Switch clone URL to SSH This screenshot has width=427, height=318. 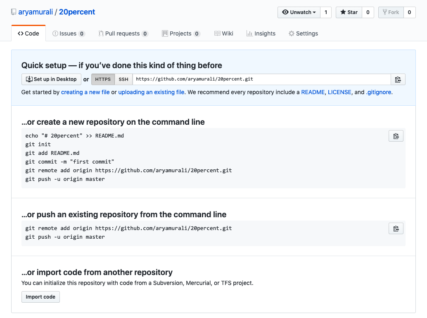point(123,79)
